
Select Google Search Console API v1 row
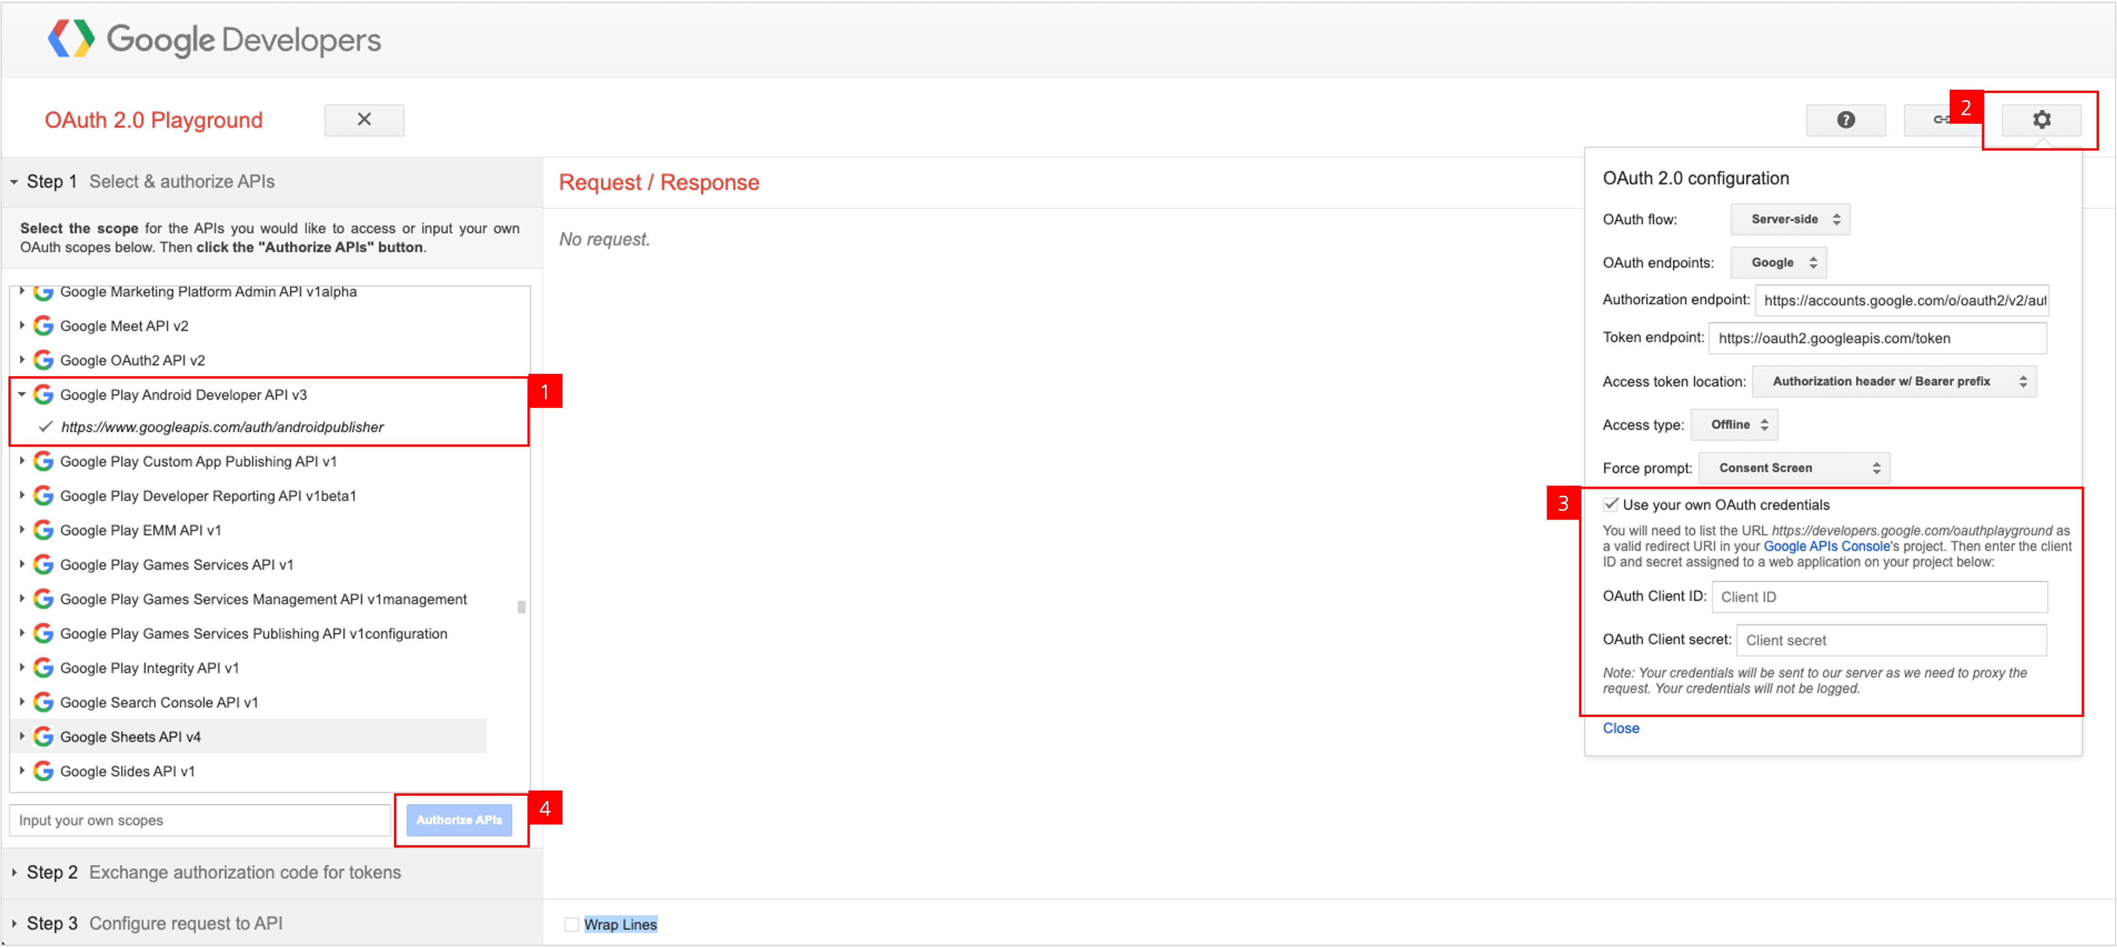[x=248, y=702]
